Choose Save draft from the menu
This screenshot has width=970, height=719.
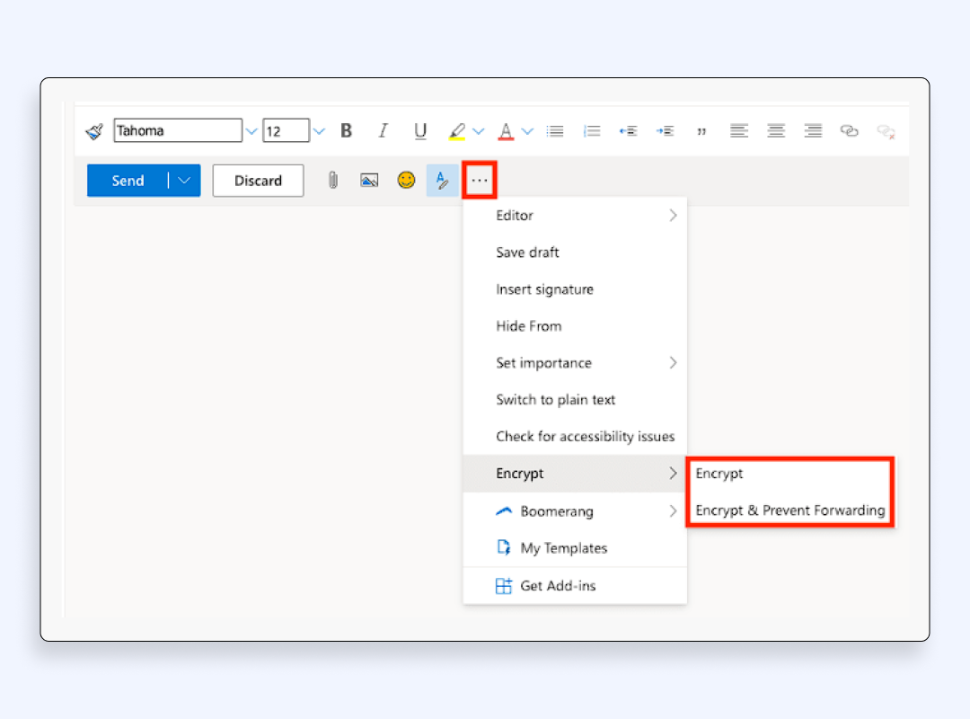click(527, 253)
